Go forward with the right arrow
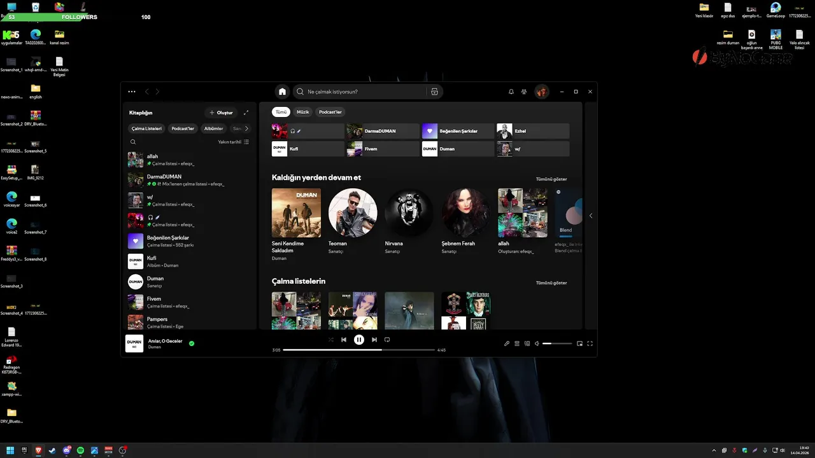This screenshot has width=815, height=458. tap(157, 92)
